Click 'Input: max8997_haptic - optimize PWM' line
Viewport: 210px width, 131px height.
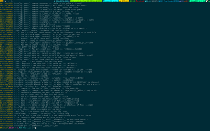(35, 30)
